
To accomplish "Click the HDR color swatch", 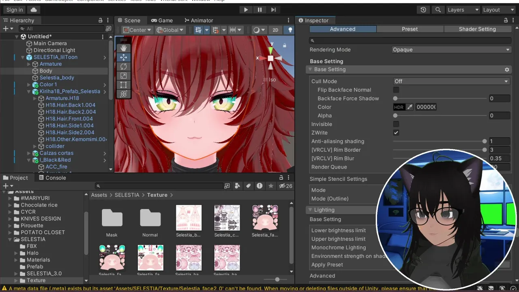I will (399, 107).
